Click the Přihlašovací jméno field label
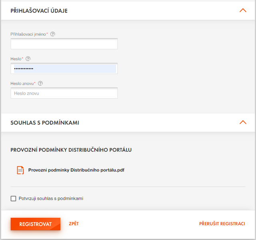 click(28, 34)
